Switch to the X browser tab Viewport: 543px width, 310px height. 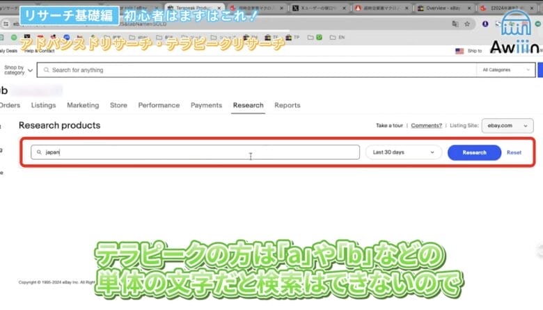318,8
